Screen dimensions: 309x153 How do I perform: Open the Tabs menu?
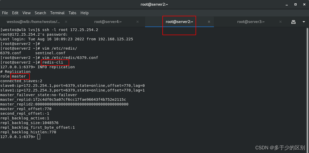click(72, 13)
